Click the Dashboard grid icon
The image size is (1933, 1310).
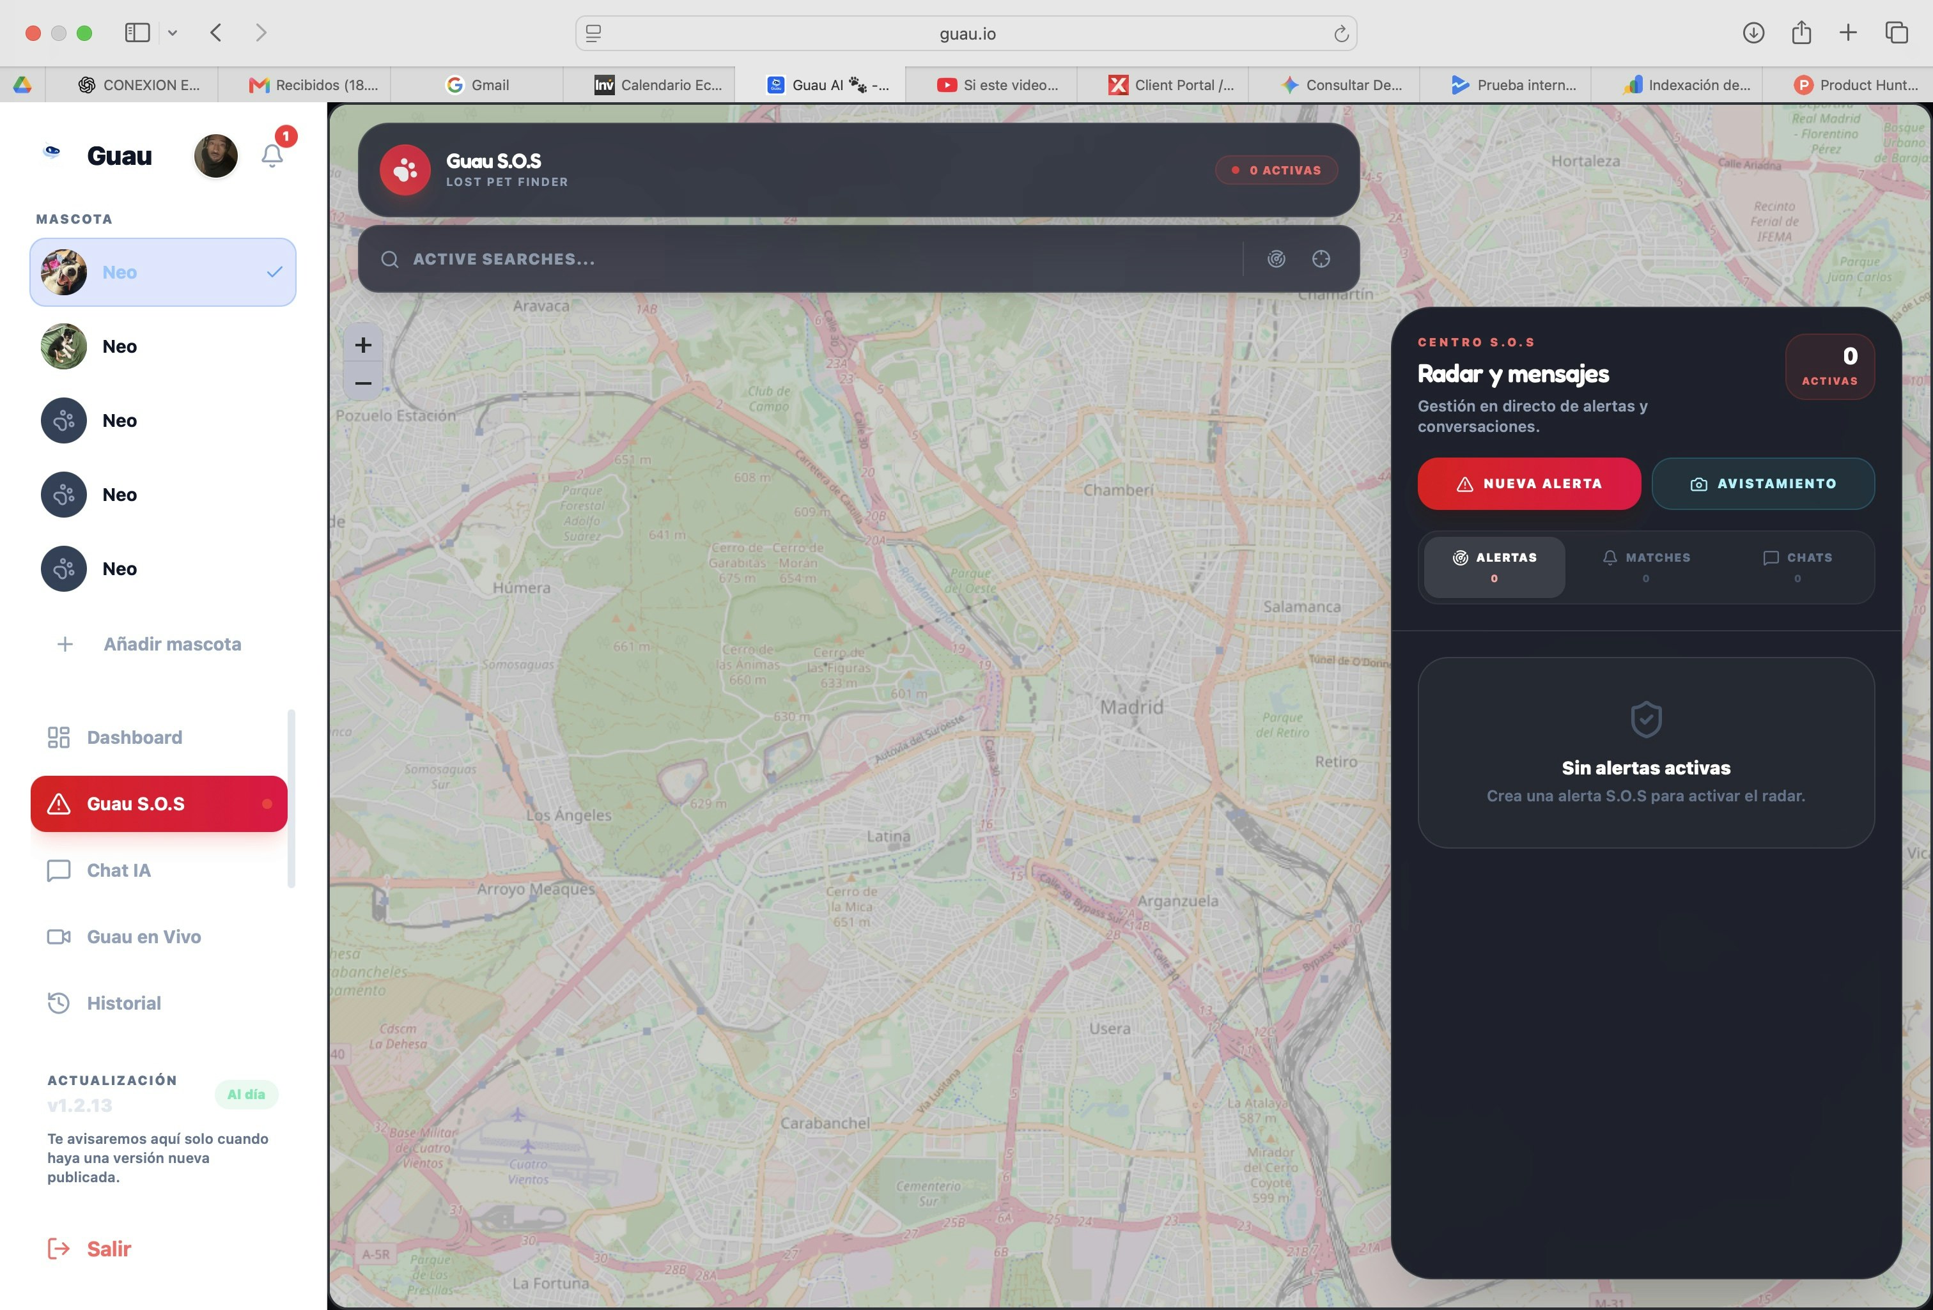point(58,737)
